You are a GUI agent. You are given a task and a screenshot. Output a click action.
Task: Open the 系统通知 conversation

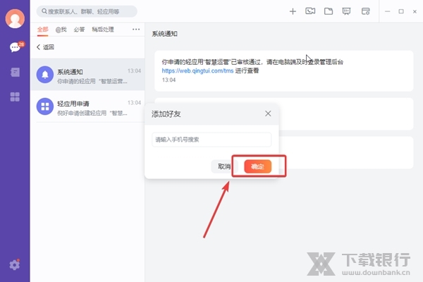(87, 75)
